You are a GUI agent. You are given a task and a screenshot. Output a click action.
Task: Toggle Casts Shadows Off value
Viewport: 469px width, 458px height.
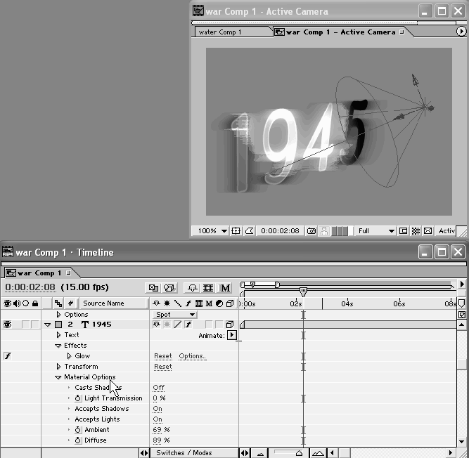(158, 388)
